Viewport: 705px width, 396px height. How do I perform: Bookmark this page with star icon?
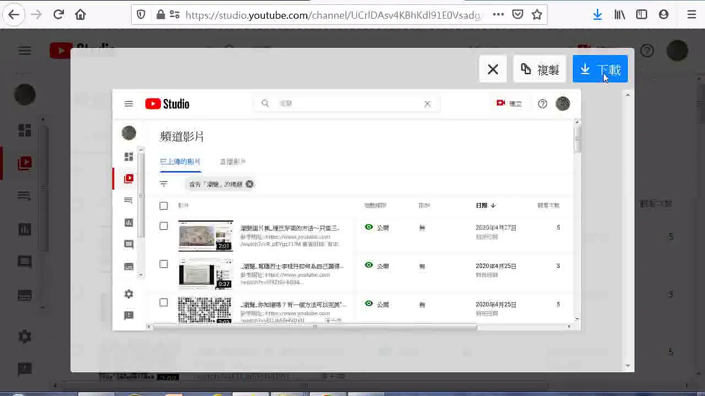pos(537,15)
